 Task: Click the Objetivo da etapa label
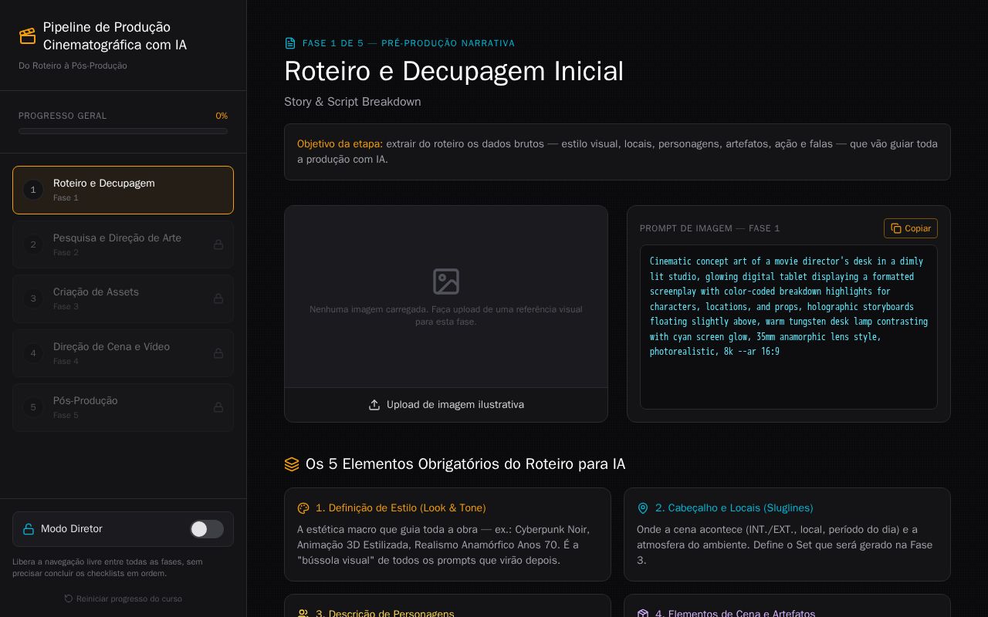[340, 144]
